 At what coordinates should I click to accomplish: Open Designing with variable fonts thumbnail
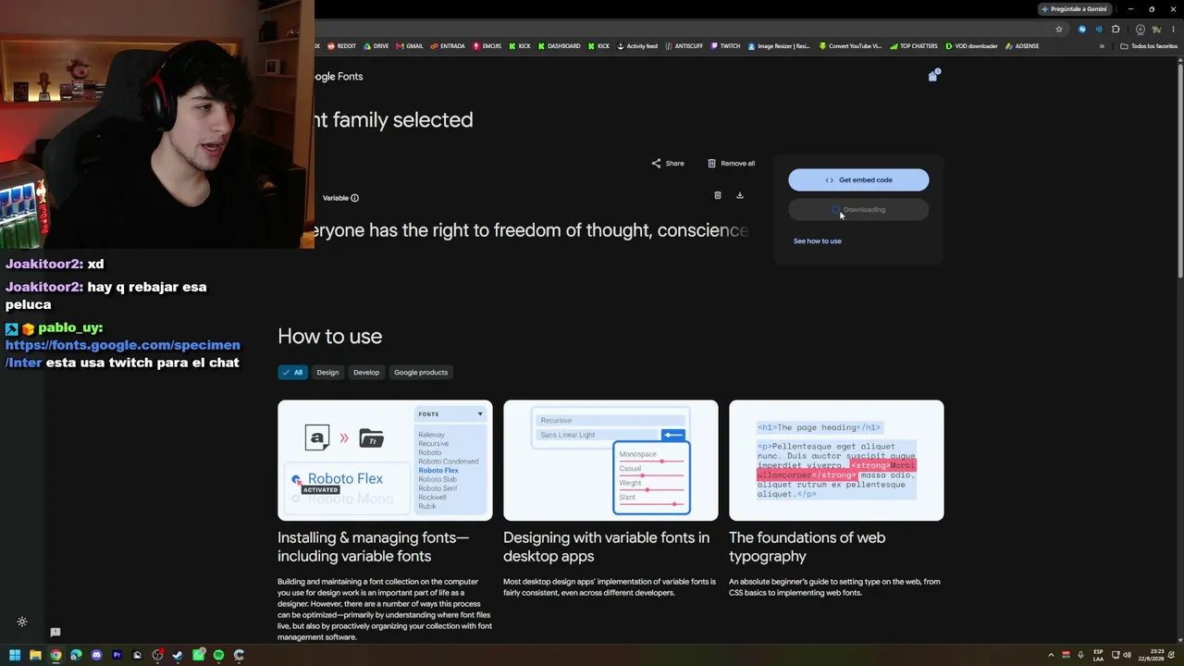(610, 461)
